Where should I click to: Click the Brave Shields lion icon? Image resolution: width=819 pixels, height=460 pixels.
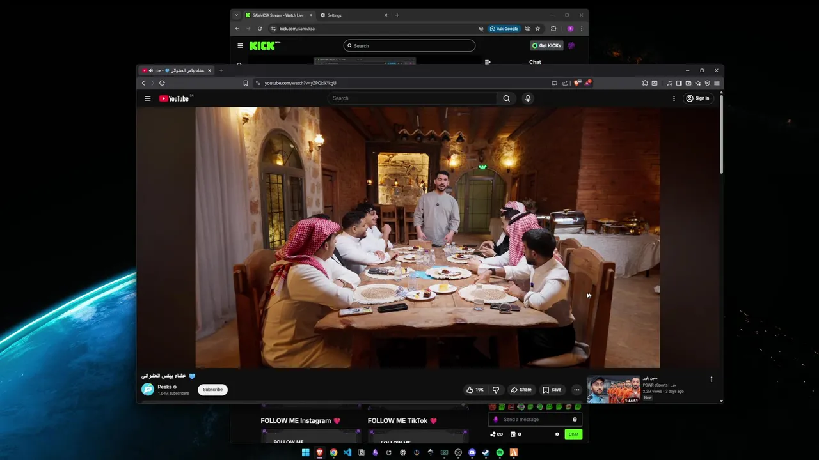coord(578,83)
